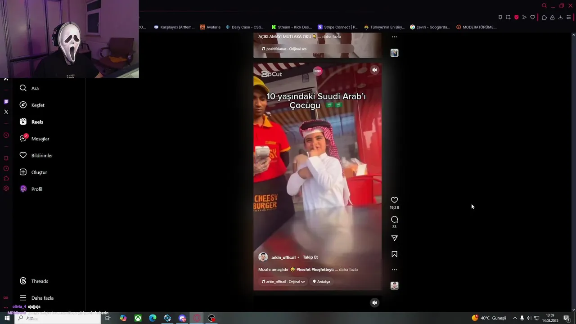This screenshot has width=576, height=324.
Task: Open Bildirimler notifications
Action: click(36, 155)
